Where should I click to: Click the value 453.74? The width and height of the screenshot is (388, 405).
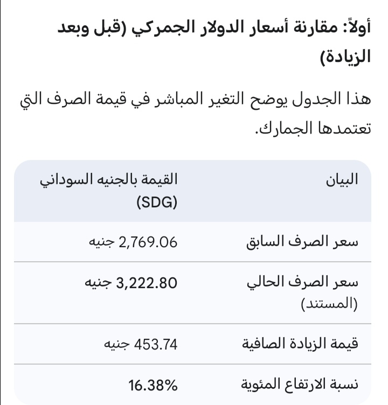tap(155, 344)
